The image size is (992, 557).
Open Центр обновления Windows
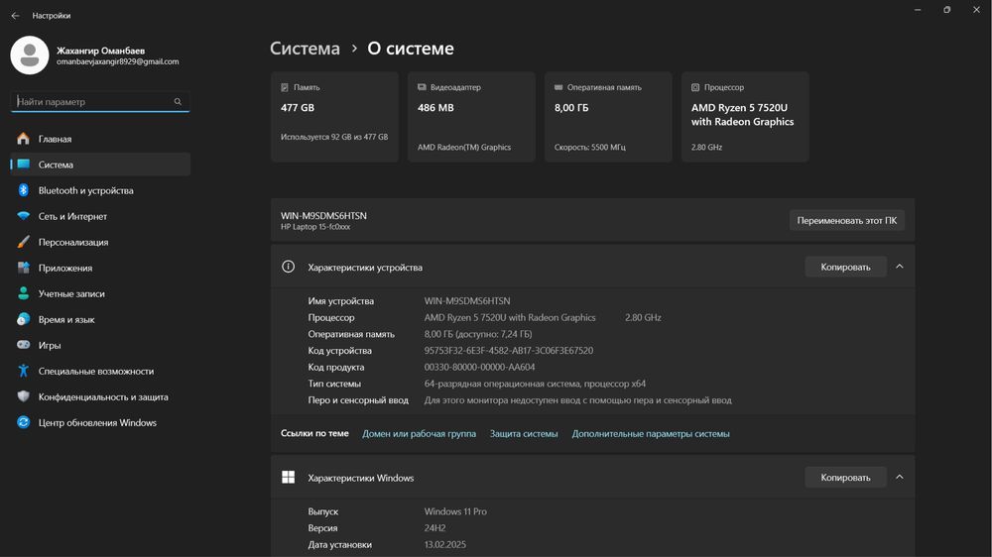100,422
